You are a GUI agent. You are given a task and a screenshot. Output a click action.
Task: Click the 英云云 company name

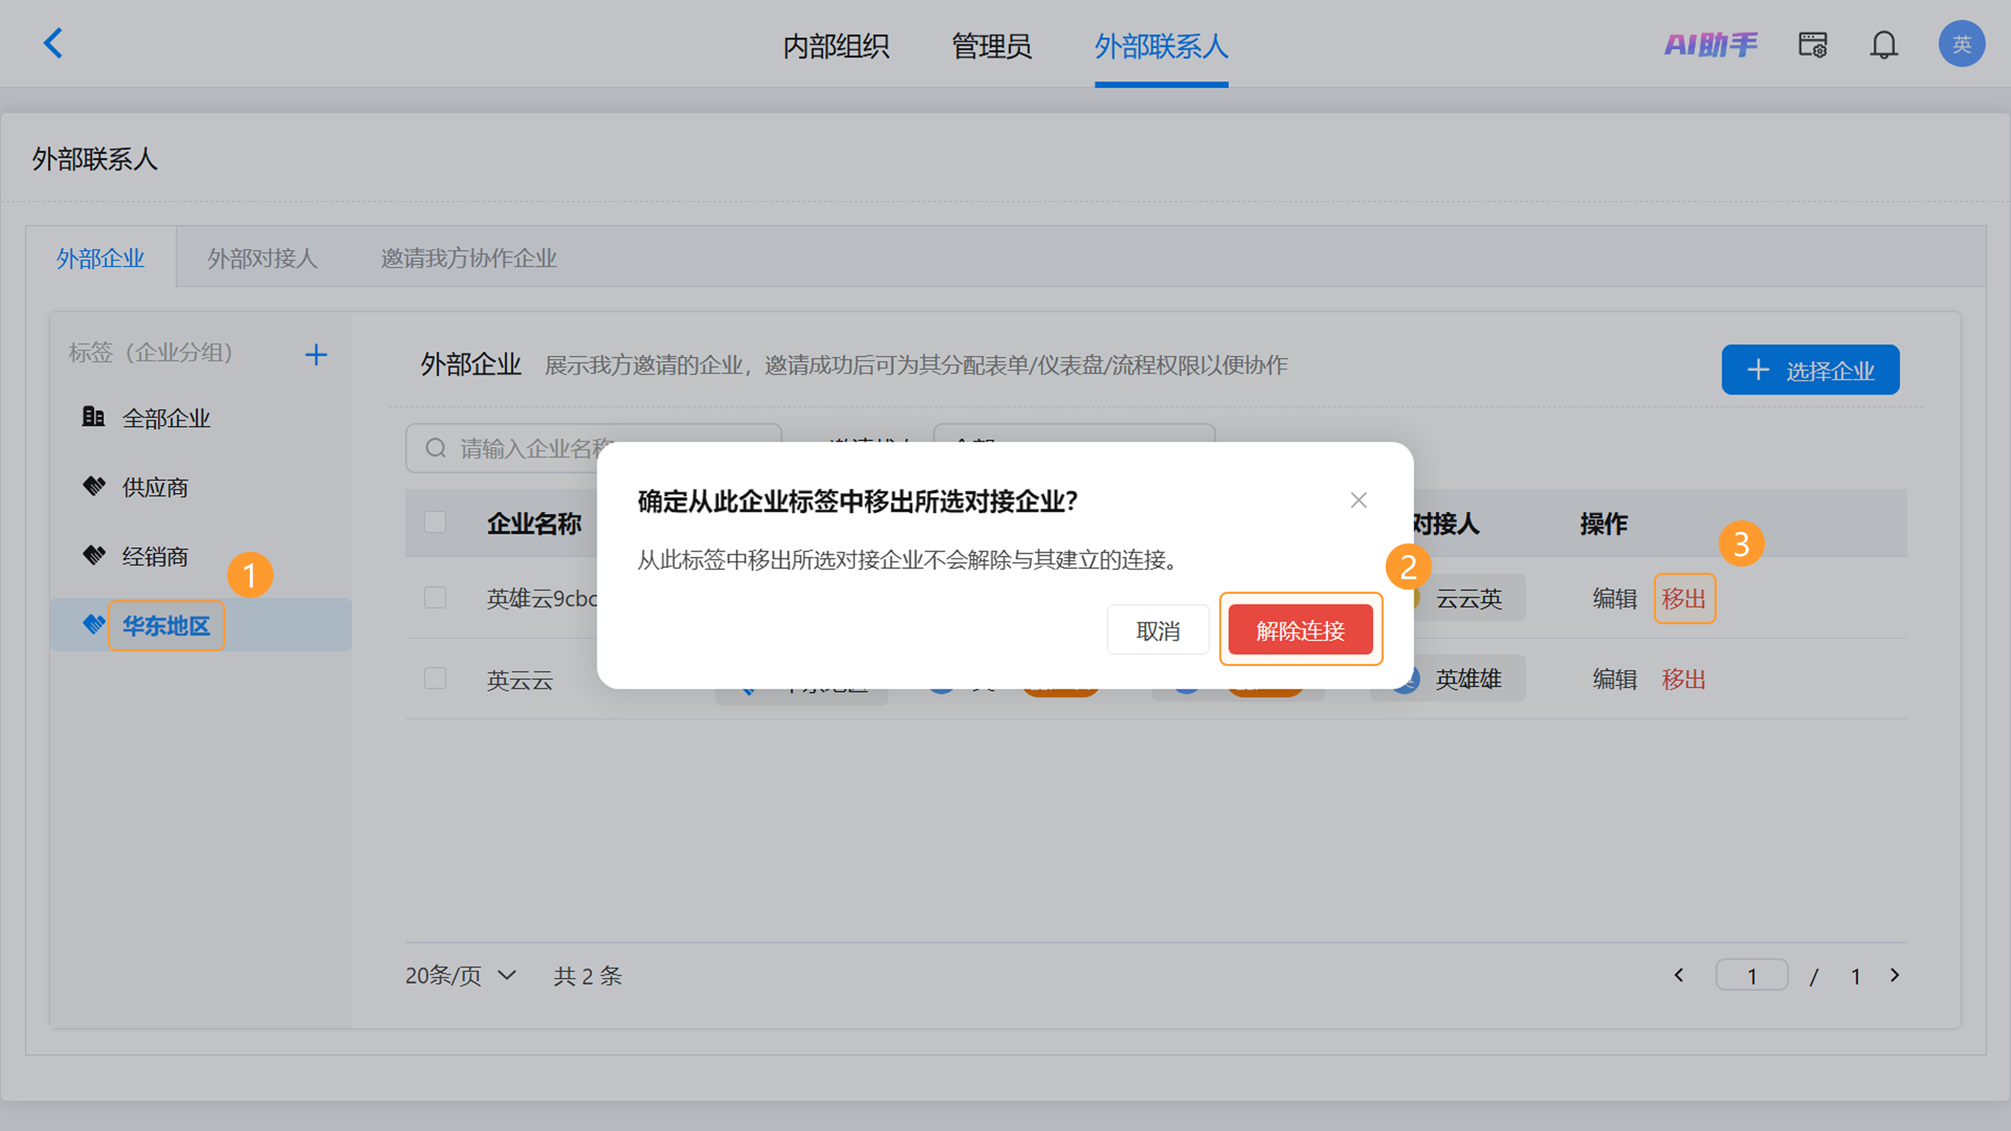click(519, 680)
